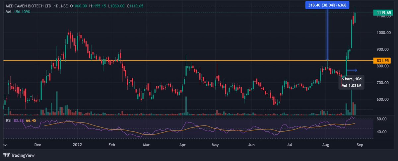This screenshot has width=398, height=161.
Task: Click the Jun time axis label
Action: pos(252,145)
